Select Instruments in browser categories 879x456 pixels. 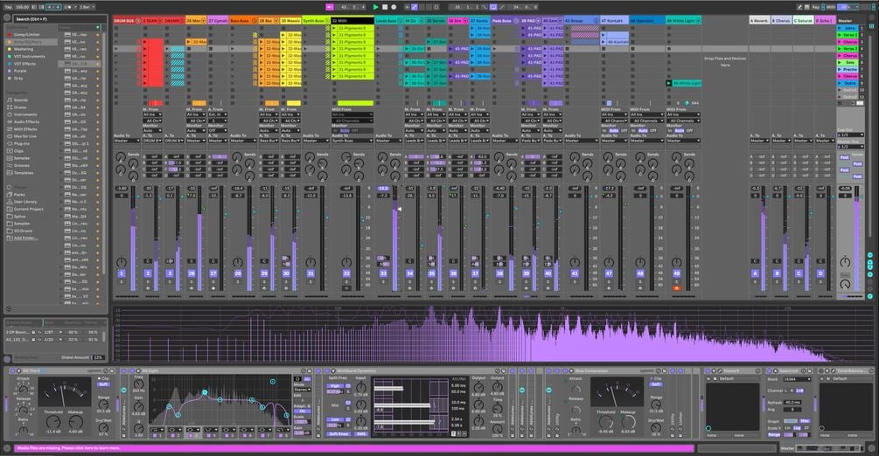point(25,114)
